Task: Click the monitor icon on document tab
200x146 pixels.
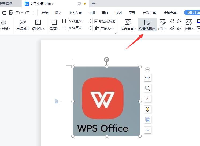Action: pyautogui.click(x=79, y=4)
